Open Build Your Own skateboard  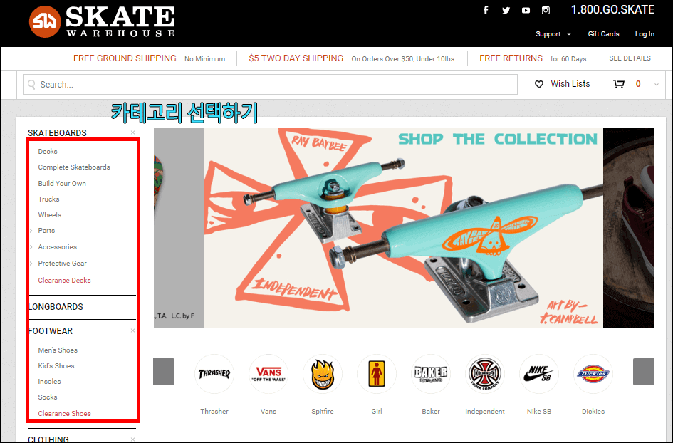[62, 183]
